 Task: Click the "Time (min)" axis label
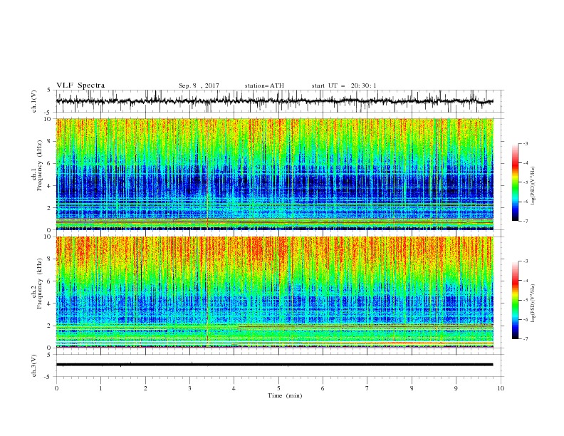[285, 395]
